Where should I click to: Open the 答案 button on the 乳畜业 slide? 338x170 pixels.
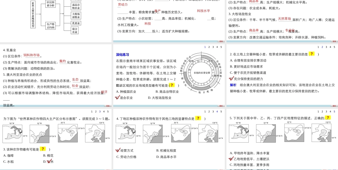(107, 106)
